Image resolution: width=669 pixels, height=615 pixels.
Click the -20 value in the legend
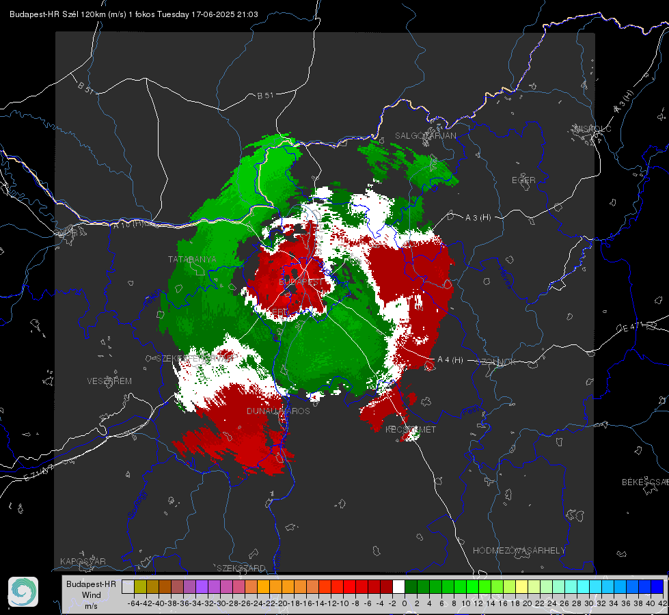(282, 603)
